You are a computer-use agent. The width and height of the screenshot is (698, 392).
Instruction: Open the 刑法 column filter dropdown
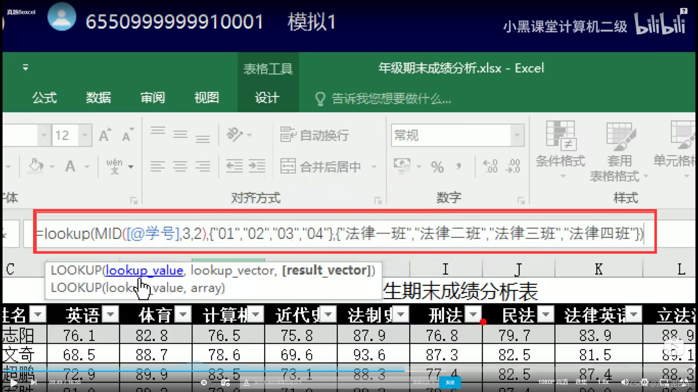click(473, 314)
